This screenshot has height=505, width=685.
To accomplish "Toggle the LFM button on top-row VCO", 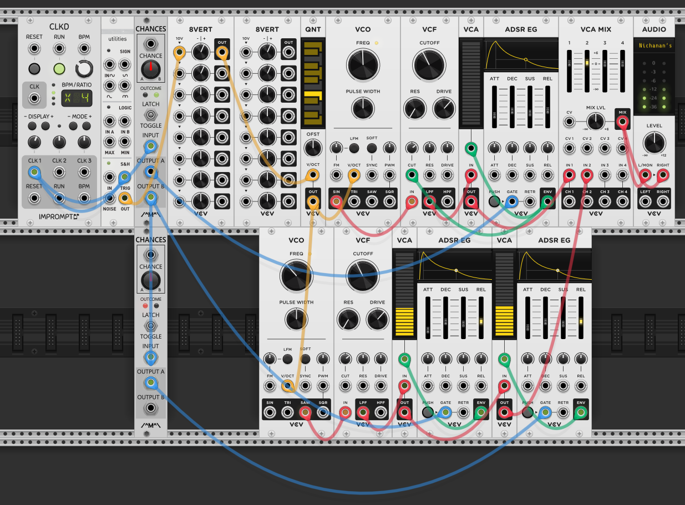I will (x=354, y=148).
